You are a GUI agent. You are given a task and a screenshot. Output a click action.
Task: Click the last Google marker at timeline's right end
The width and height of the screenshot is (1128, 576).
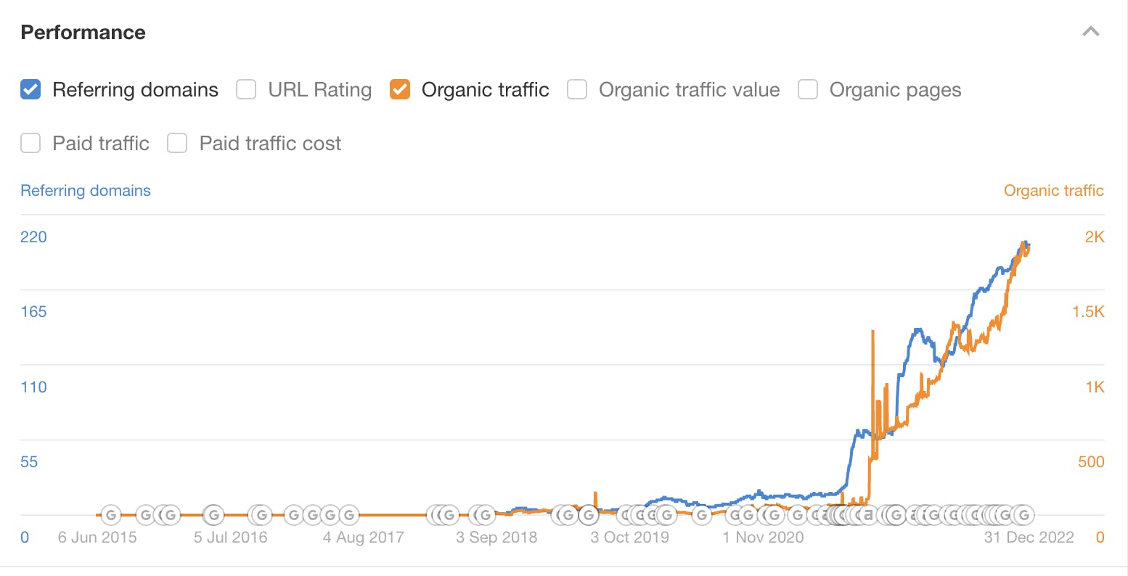click(1023, 515)
